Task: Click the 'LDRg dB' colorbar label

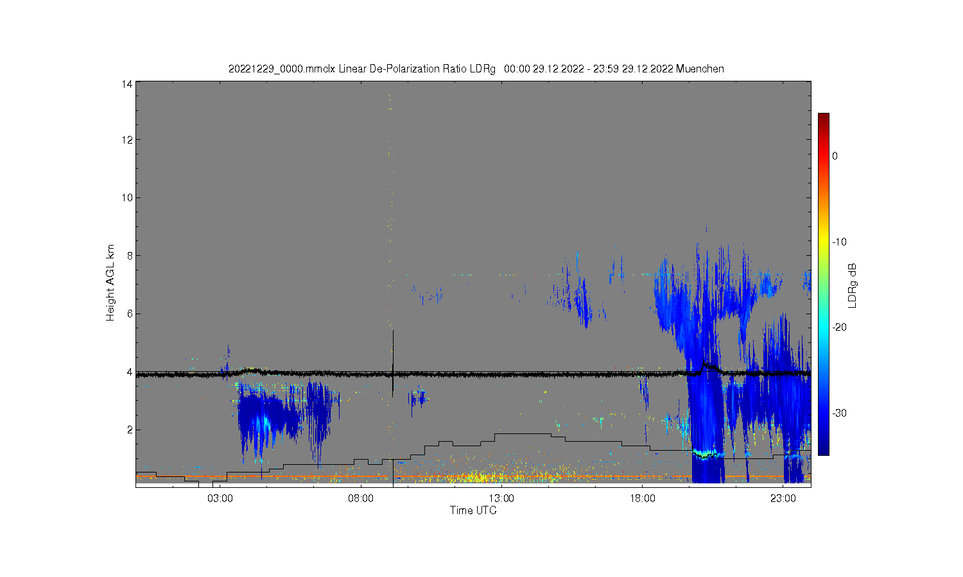Action: coord(853,285)
